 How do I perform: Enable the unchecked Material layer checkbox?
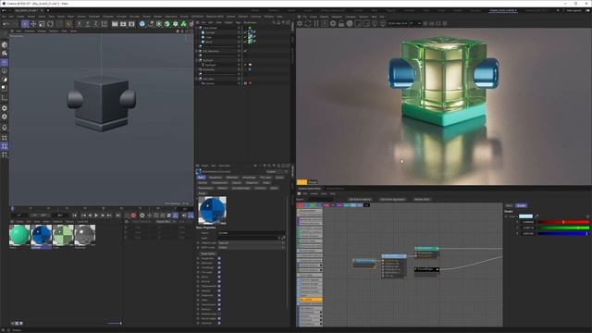219,314
